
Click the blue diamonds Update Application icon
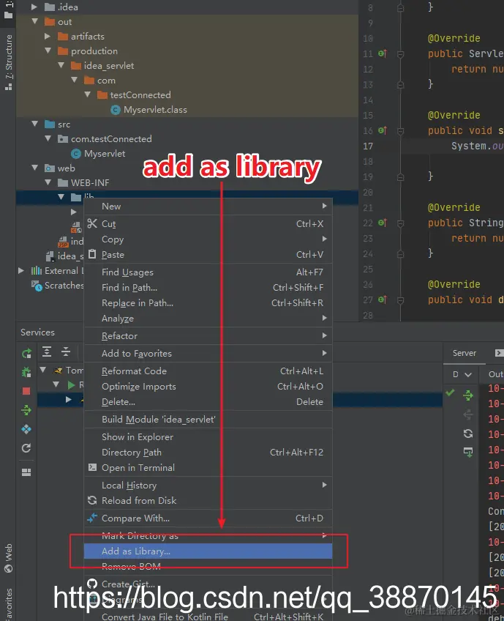tap(26, 429)
